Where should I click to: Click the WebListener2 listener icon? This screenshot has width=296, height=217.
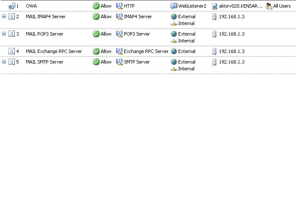pyautogui.click(x=174, y=6)
